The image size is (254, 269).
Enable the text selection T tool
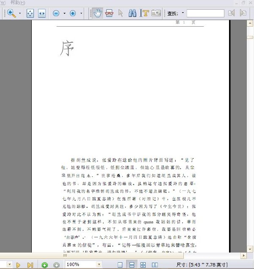pos(144,14)
